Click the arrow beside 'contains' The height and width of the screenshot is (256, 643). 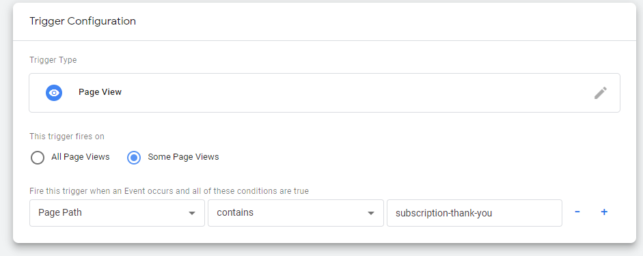[x=371, y=214]
